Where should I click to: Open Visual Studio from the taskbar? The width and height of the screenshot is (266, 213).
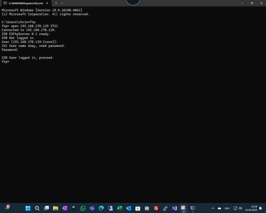tap(174, 208)
